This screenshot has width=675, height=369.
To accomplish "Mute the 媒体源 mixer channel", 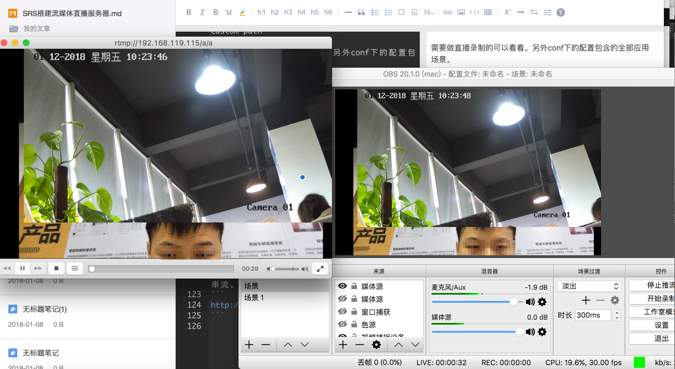I will coord(530,331).
